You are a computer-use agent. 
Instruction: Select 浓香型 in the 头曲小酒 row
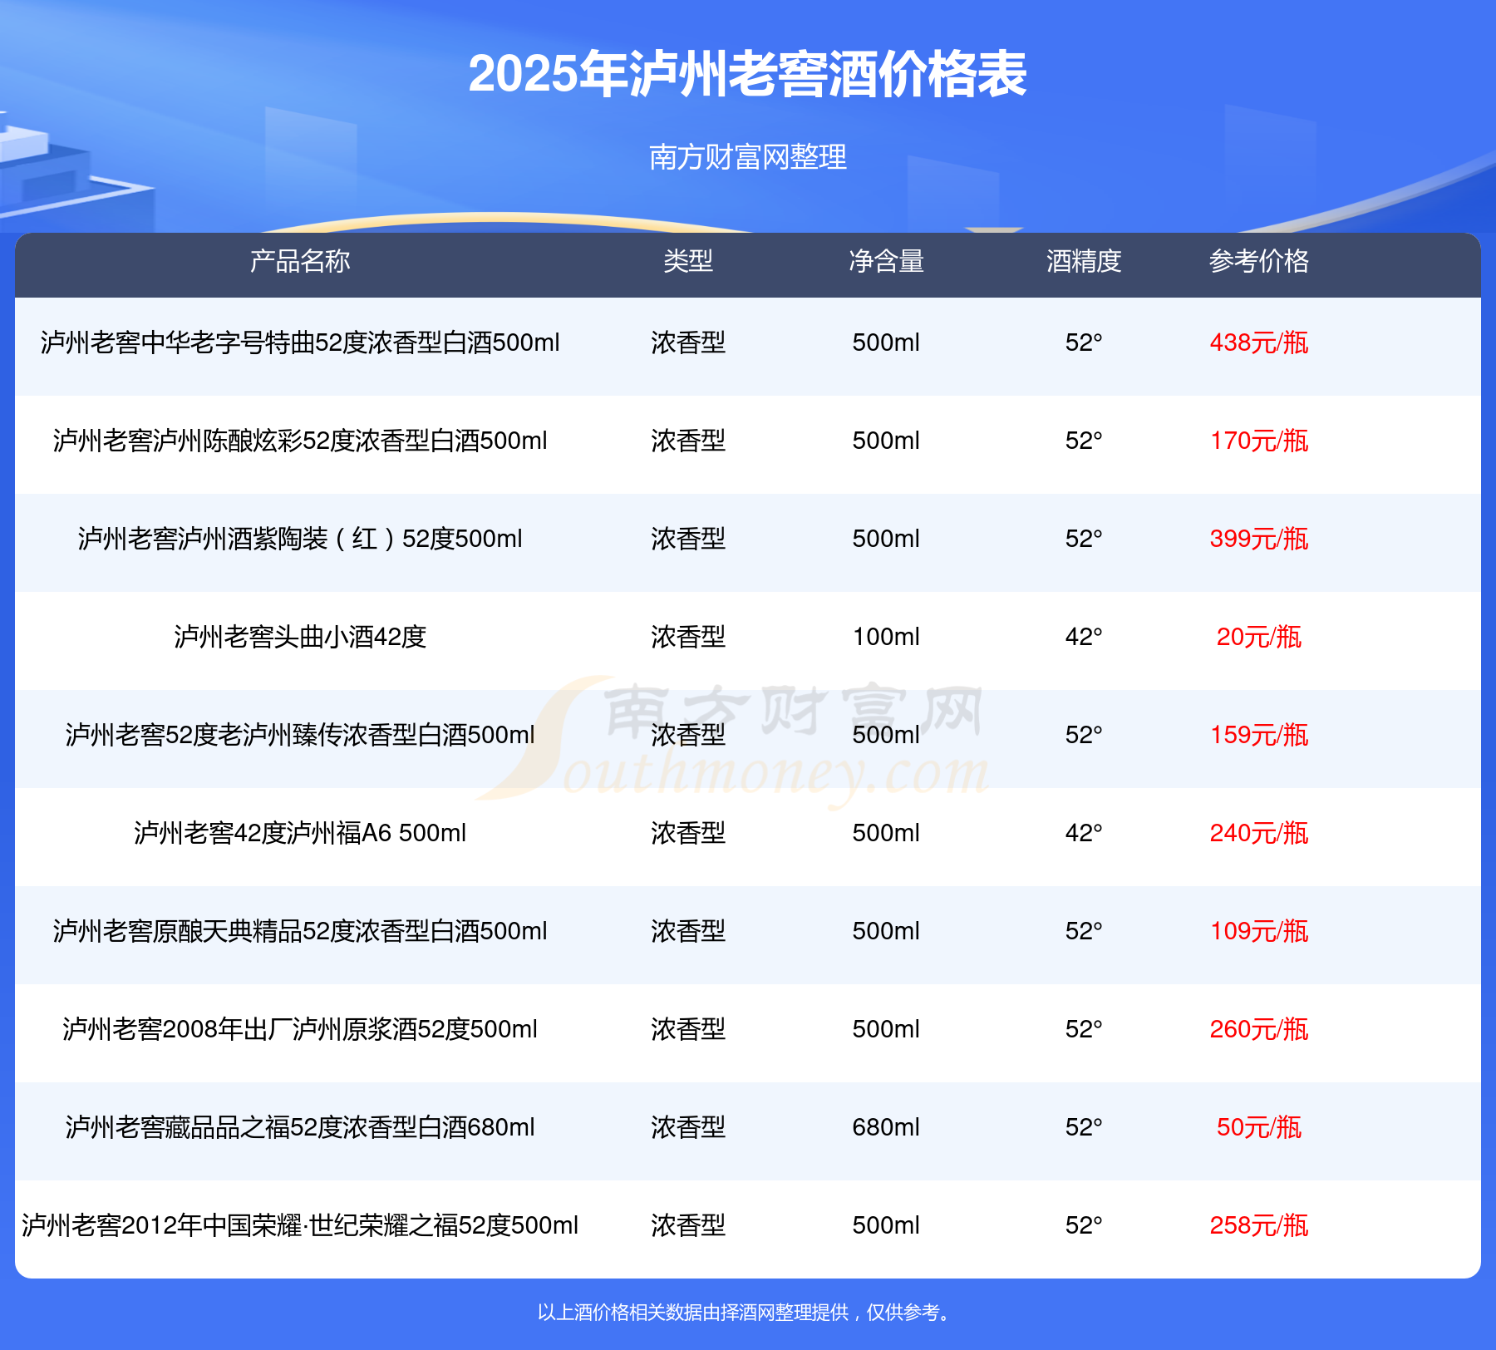[688, 637]
